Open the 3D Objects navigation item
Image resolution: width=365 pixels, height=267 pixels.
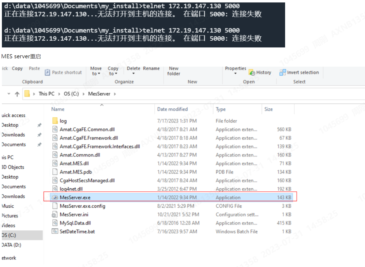coord(13,167)
